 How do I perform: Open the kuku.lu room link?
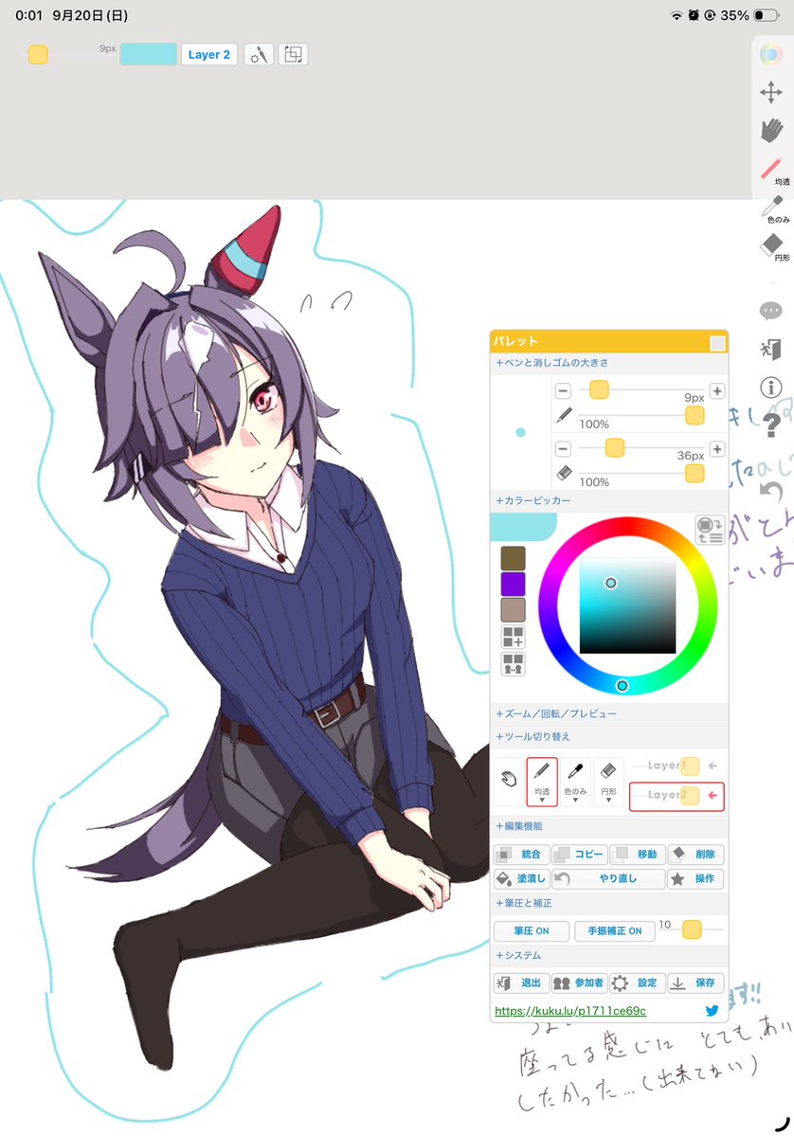pyautogui.click(x=570, y=1011)
